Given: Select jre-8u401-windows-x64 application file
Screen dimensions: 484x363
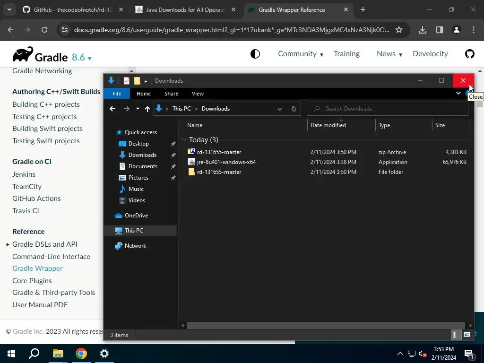Looking at the screenshot, I should (x=327, y=162).
